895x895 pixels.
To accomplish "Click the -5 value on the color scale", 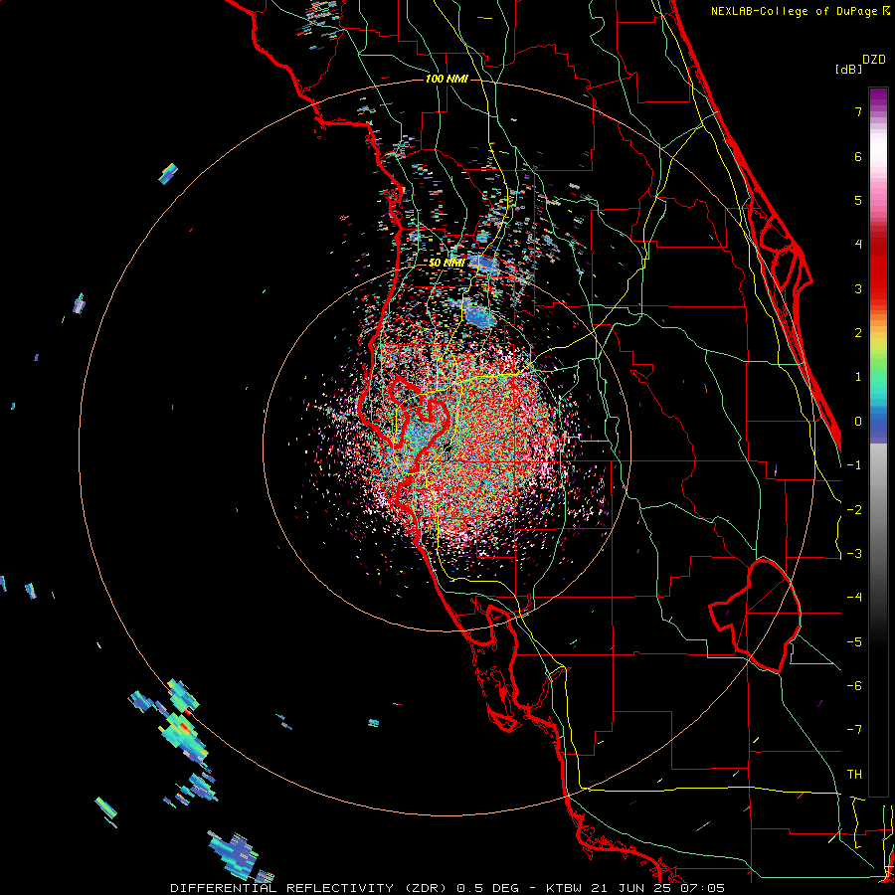I will pyautogui.click(x=854, y=642).
